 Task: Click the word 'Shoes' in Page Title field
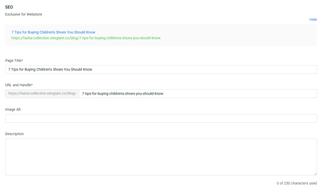pos(58,69)
